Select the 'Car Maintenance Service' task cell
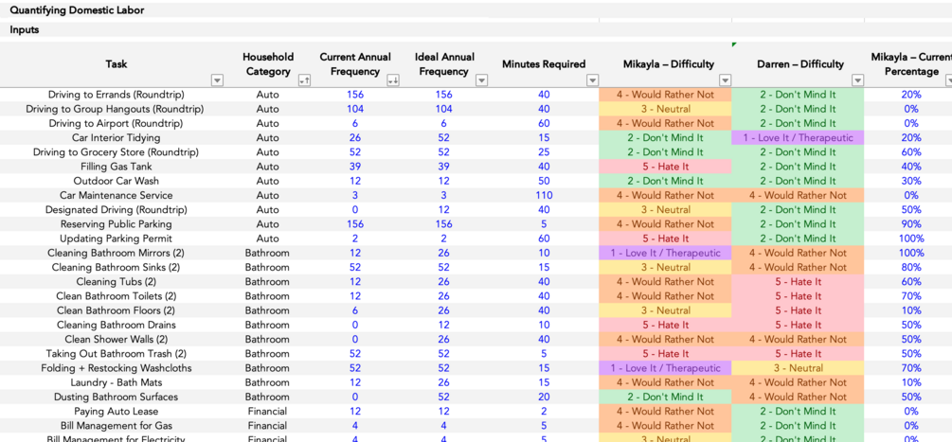Viewport: 952px width, 442px height. [x=116, y=195]
